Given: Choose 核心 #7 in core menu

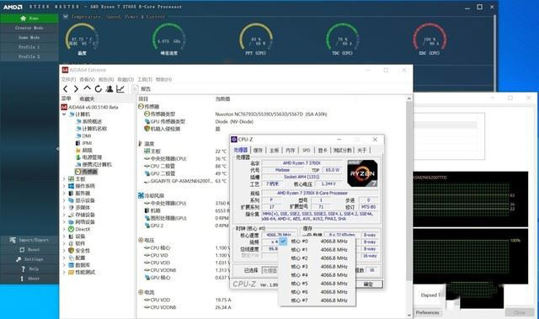Looking at the screenshot, I should click(x=317, y=300).
